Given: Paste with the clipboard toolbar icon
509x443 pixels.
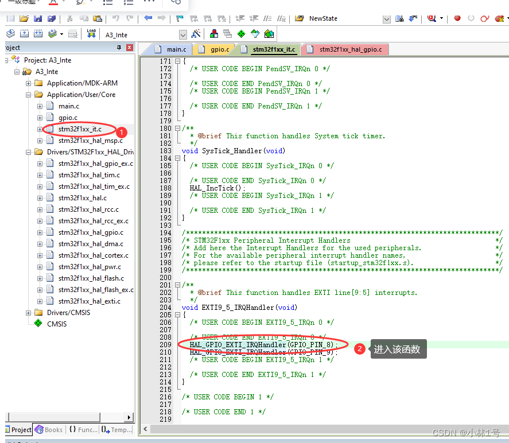Looking at the screenshot, I should click(98, 18).
